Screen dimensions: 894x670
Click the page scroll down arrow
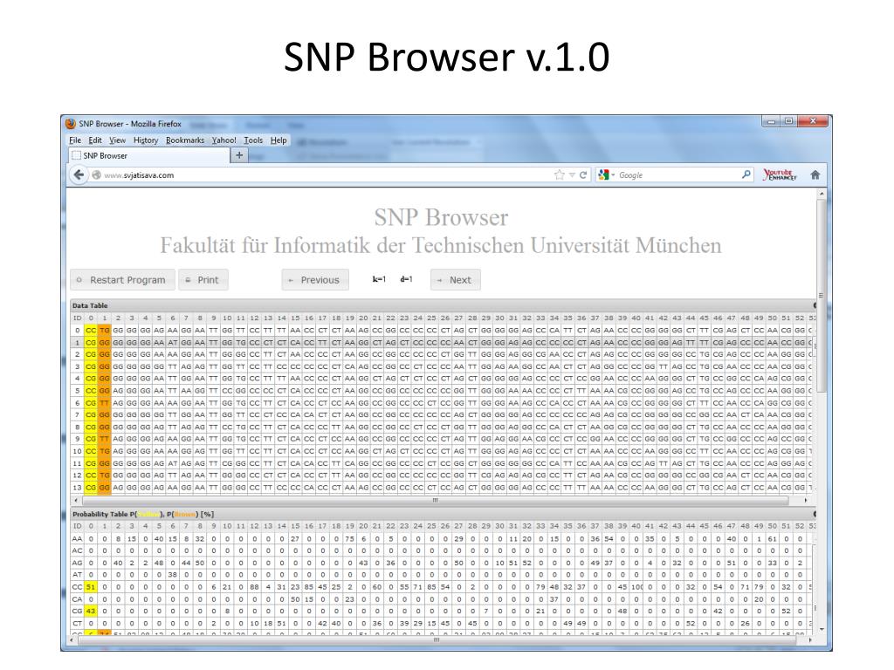point(822,629)
